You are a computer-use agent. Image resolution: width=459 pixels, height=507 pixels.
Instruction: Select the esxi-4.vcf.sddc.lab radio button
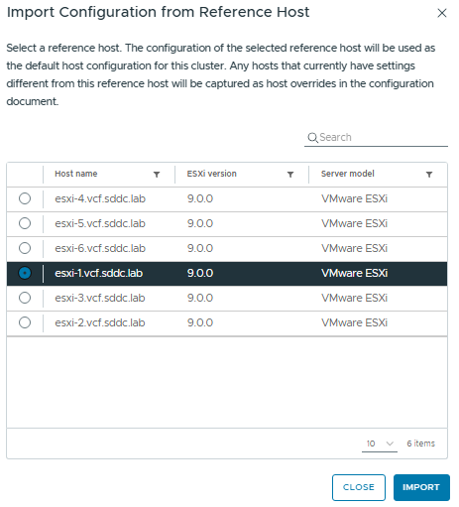pyautogui.click(x=25, y=198)
